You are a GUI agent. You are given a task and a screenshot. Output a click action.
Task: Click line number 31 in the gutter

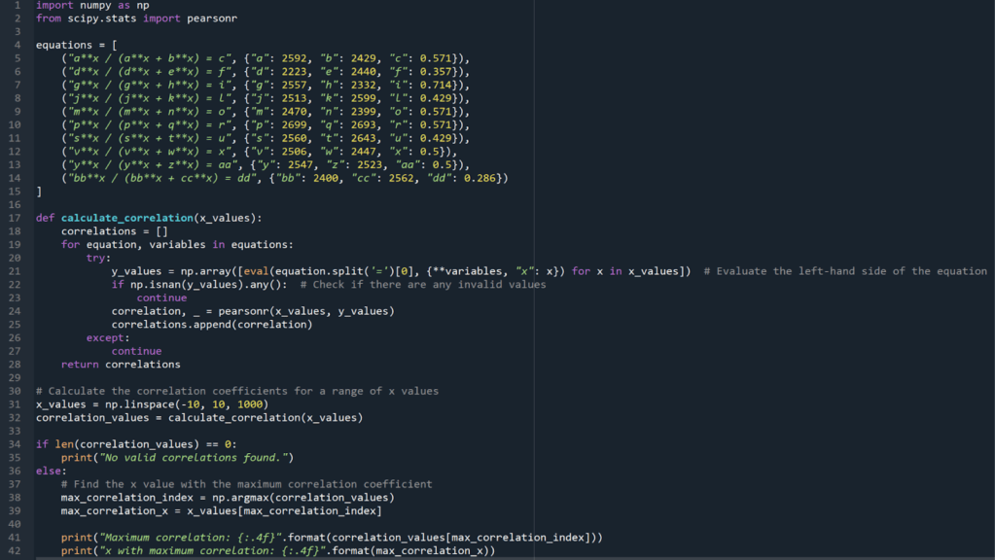pyautogui.click(x=17, y=404)
